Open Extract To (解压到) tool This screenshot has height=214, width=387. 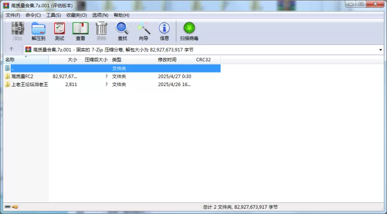click(x=39, y=31)
